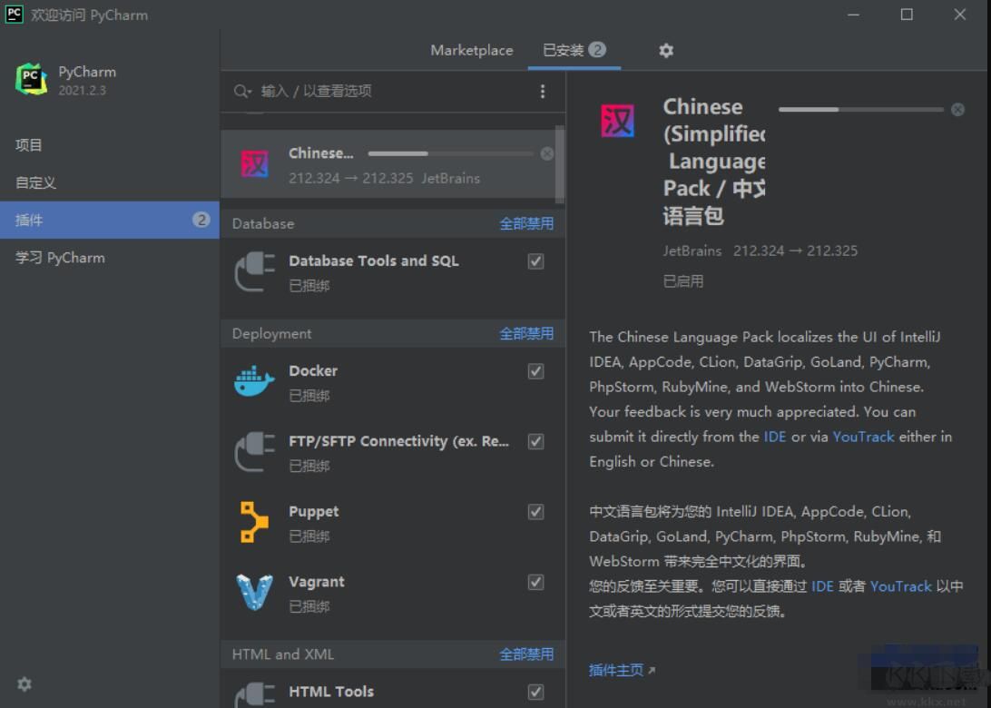The height and width of the screenshot is (708, 991).
Task: Toggle the Vagrant plugin checkbox
Action: pyautogui.click(x=535, y=583)
